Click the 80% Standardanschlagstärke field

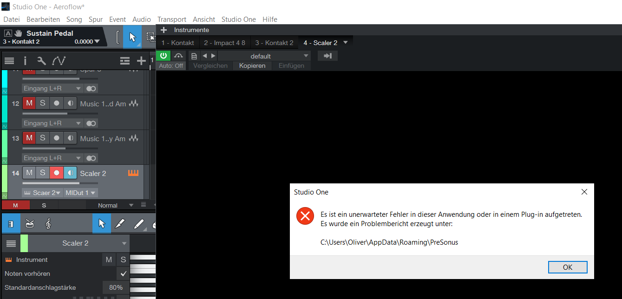tap(116, 287)
